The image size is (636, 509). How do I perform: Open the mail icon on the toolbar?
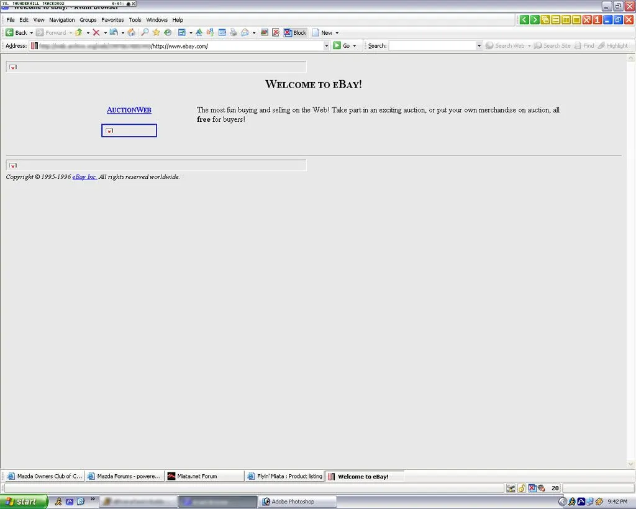[x=245, y=32]
